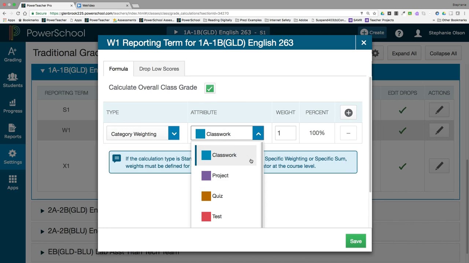Click the Create plus button
The width and height of the screenshot is (469, 263).
[372, 33]
